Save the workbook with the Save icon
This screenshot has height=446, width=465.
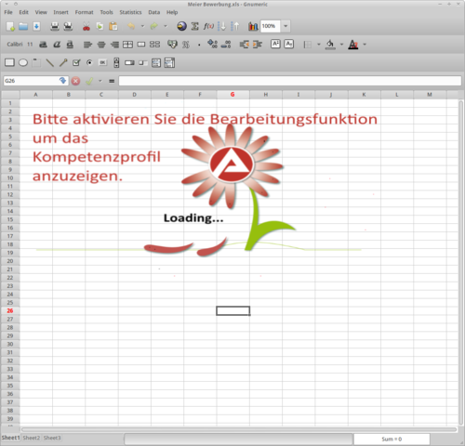click(x=36, y=26)
